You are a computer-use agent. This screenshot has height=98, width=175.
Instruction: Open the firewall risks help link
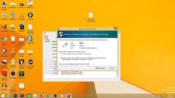pos(74,64)
